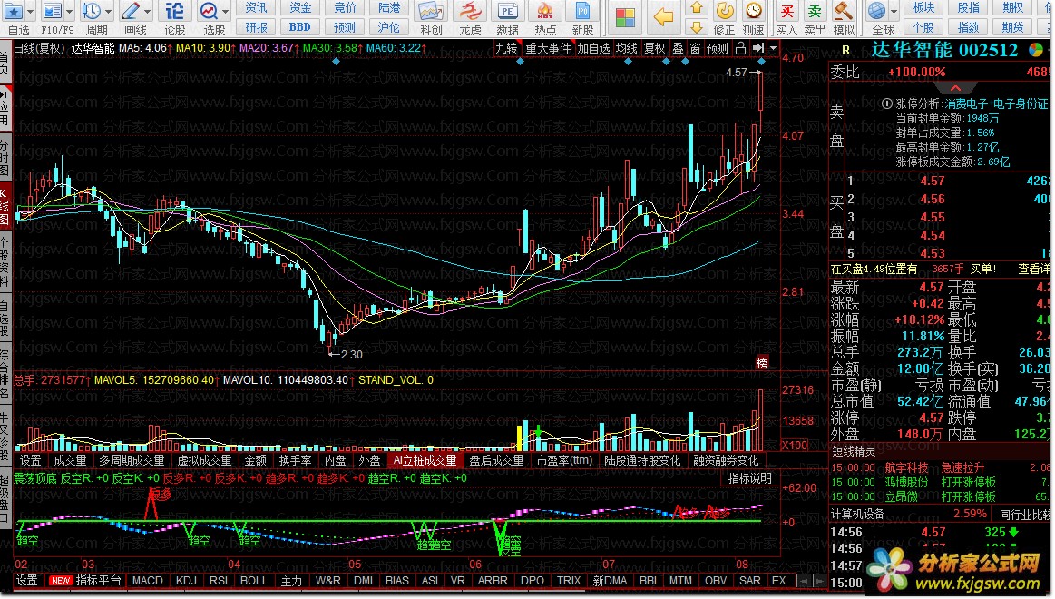The width and height of the screenshot is (1055, 599).
Task: Click the 卖出 sell icon
Action: [814, 12]
